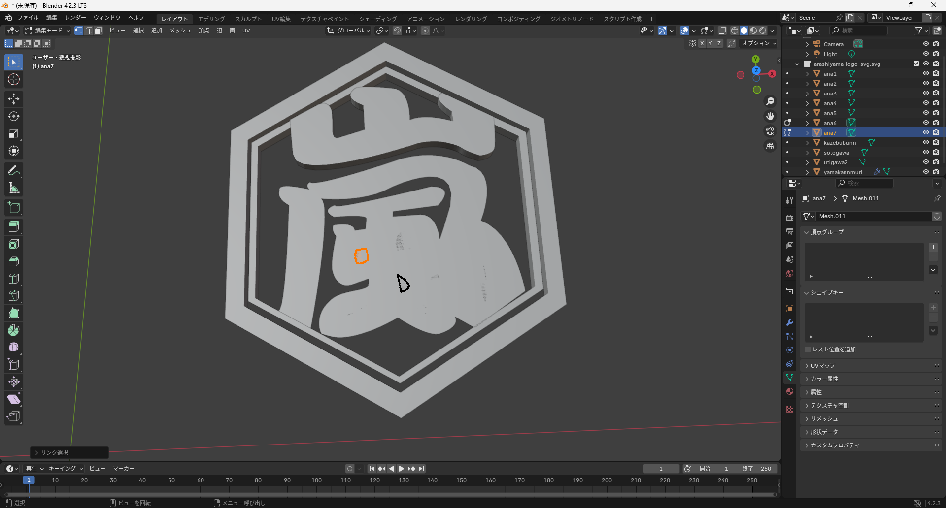Activate the Annotate pencil tool
The height and width of the screenshot is (508, 946).
tap(14, 171)
